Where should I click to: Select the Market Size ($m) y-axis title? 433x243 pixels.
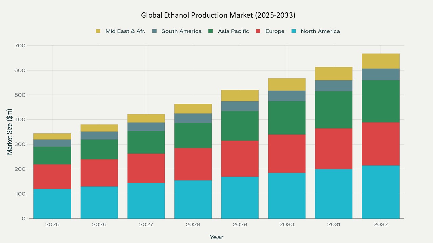10,132
